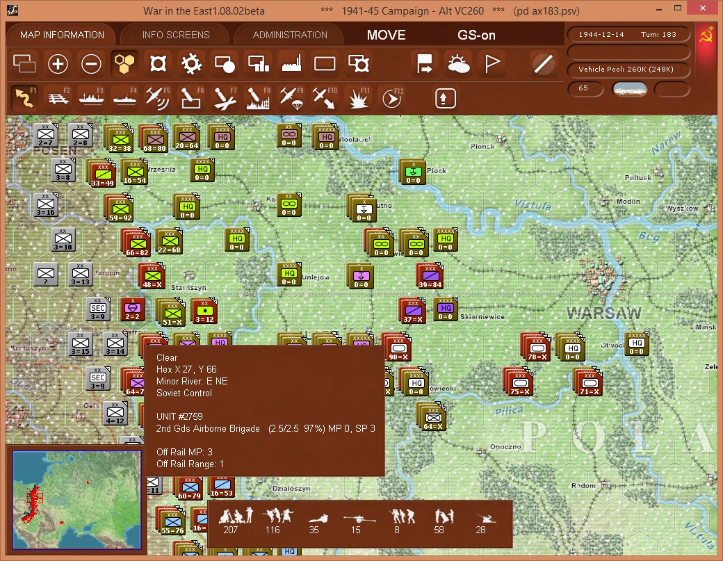
Task: Select the 3=12 artillery unit counter
Action: 204,310
